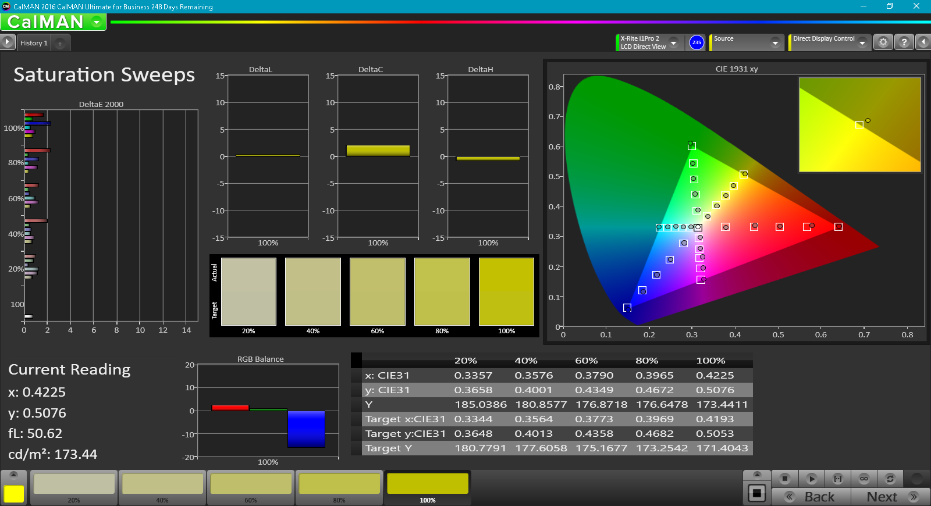The width and height of the screenshot is (931, 506).
Task: Click the refresh arrows icon
Action: coord(890,479)
